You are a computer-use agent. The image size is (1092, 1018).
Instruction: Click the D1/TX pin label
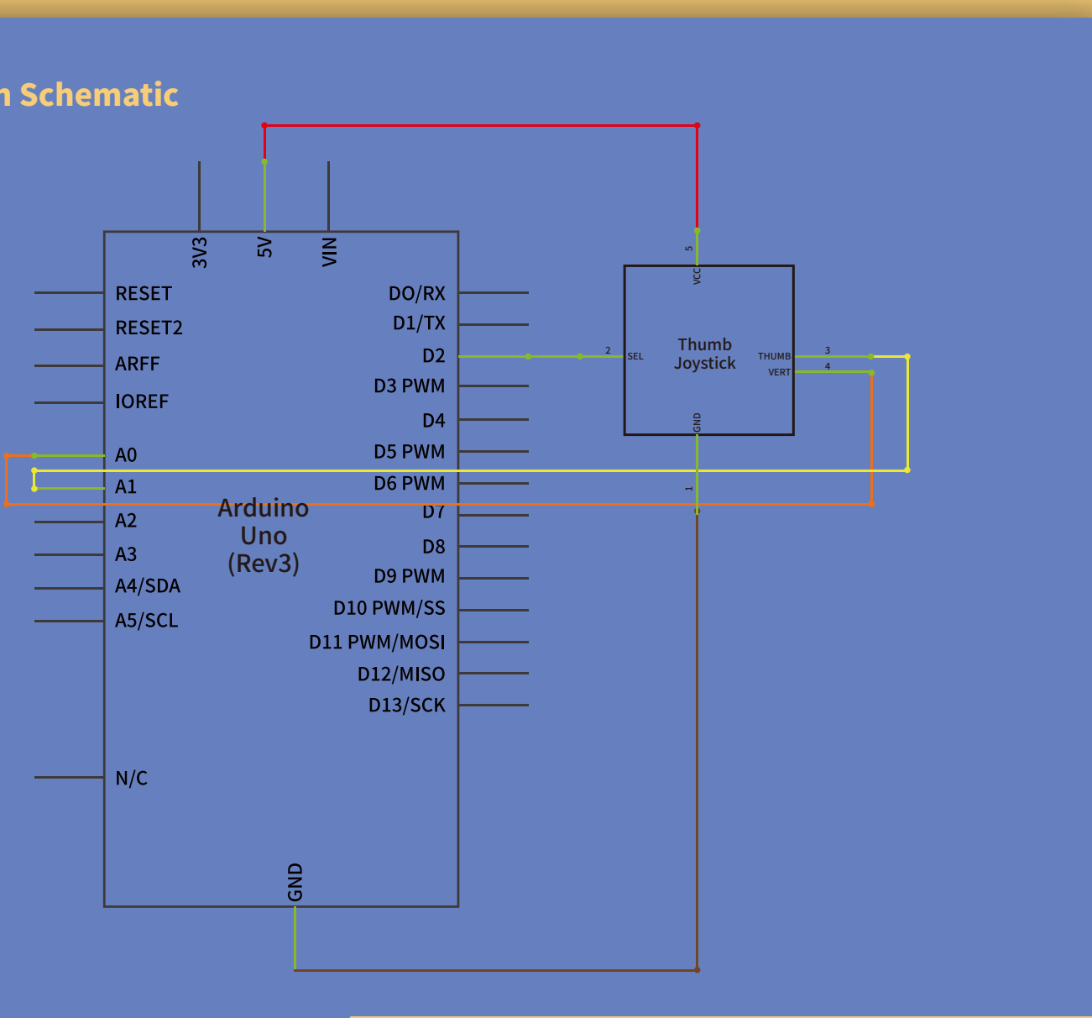point(419,323)
